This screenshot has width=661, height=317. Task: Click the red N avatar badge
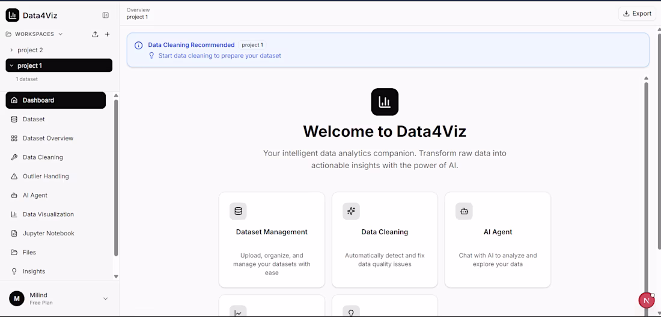[x=646, y=300]
